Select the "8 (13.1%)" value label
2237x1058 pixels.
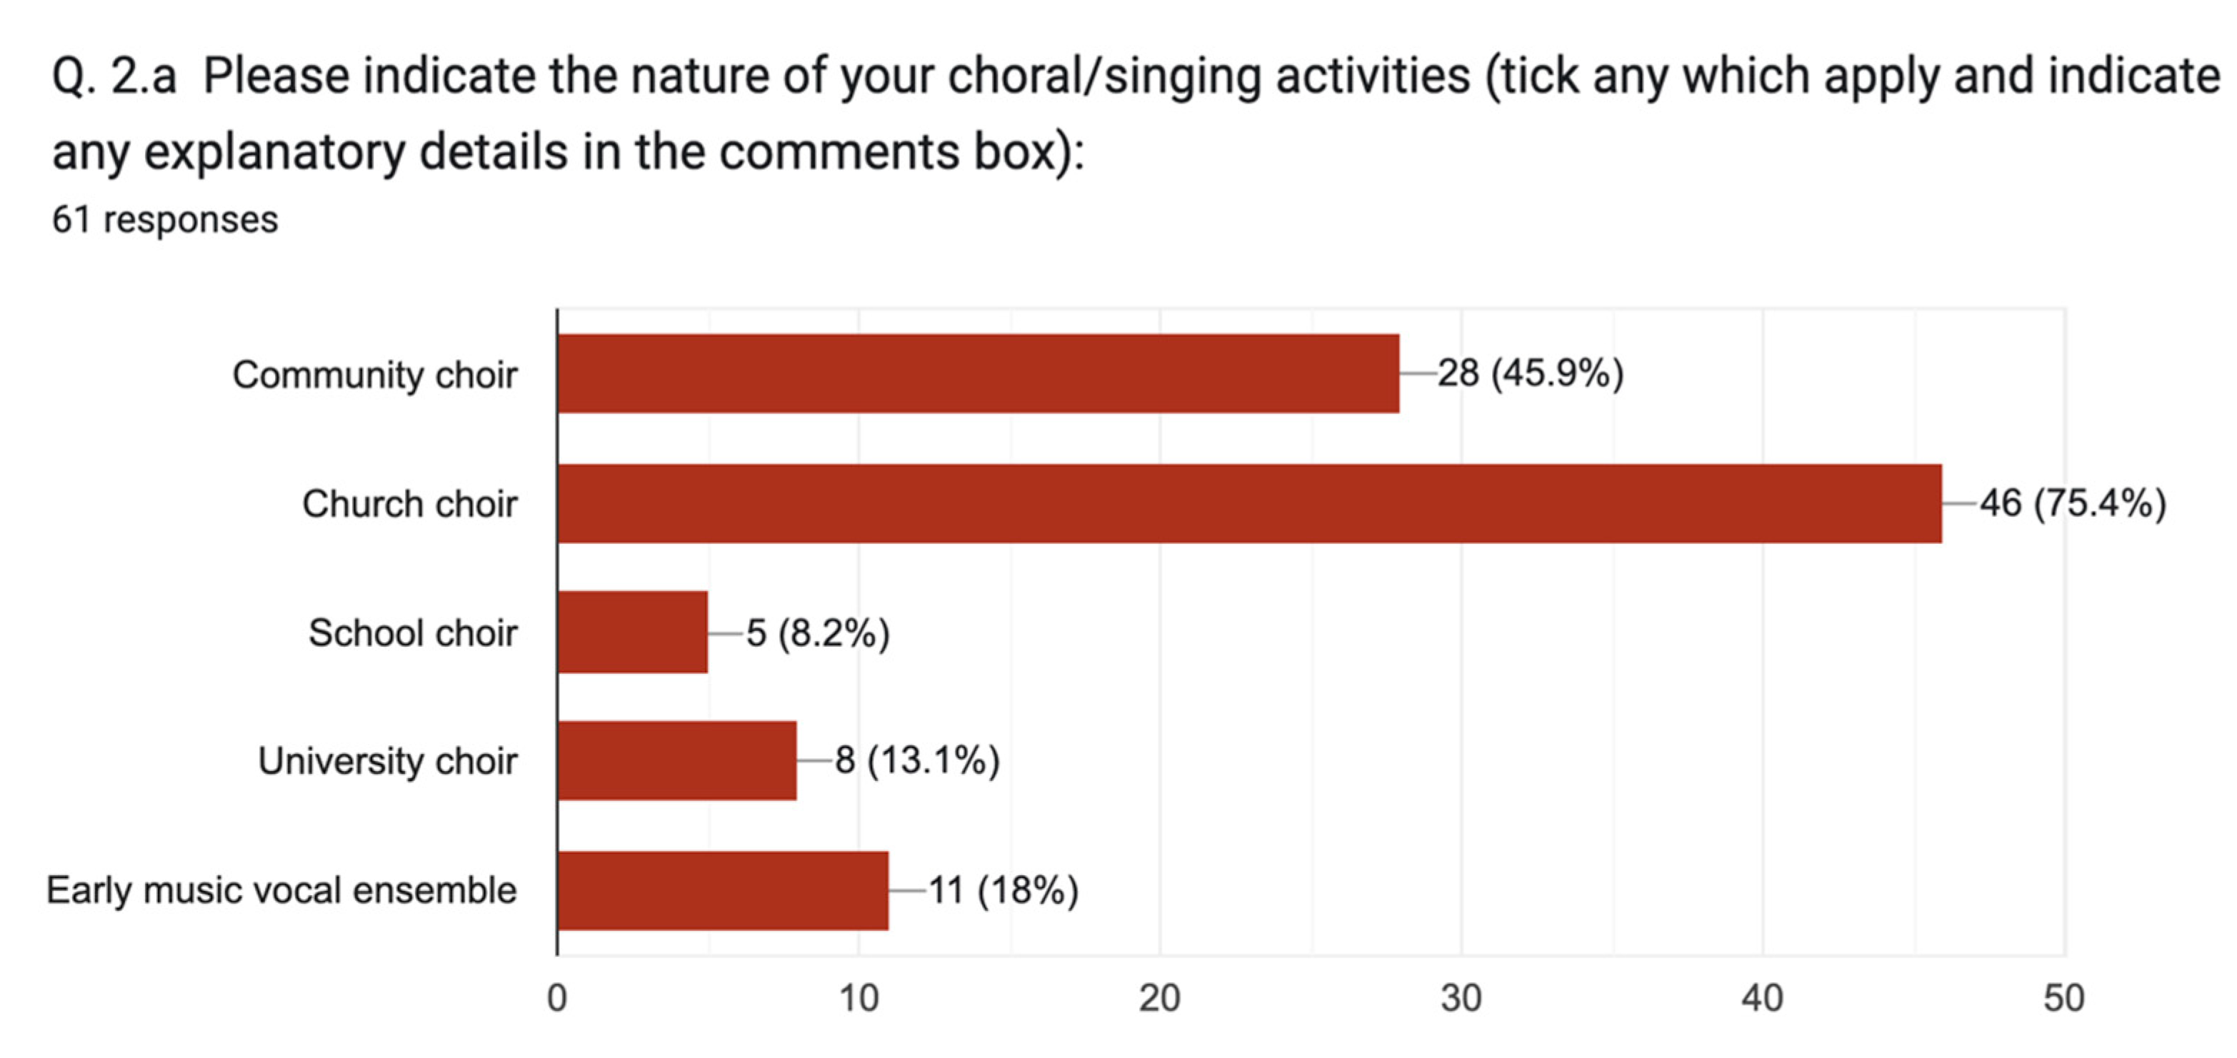(x=917, y=760)
